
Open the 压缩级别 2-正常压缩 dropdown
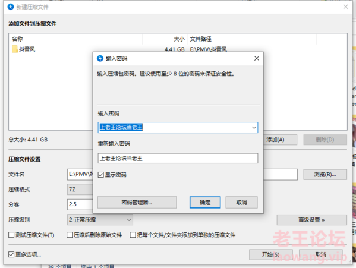[x=100, y=220]
